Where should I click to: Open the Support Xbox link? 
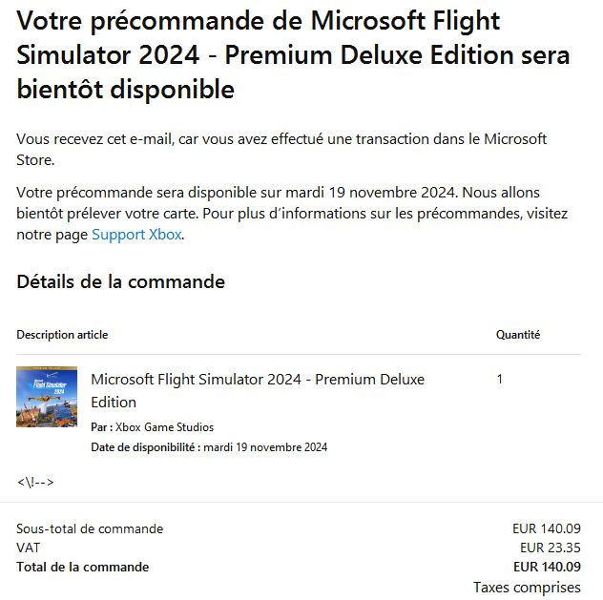[136, 235]
